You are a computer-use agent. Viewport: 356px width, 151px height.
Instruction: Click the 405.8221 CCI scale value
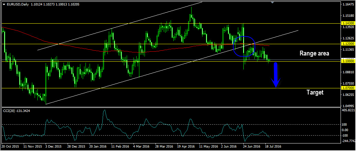click(x=349, y=110)
